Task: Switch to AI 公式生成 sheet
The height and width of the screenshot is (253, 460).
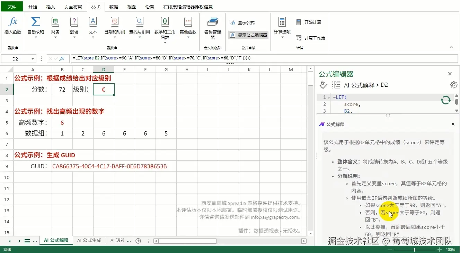Action: coord(89,240)
